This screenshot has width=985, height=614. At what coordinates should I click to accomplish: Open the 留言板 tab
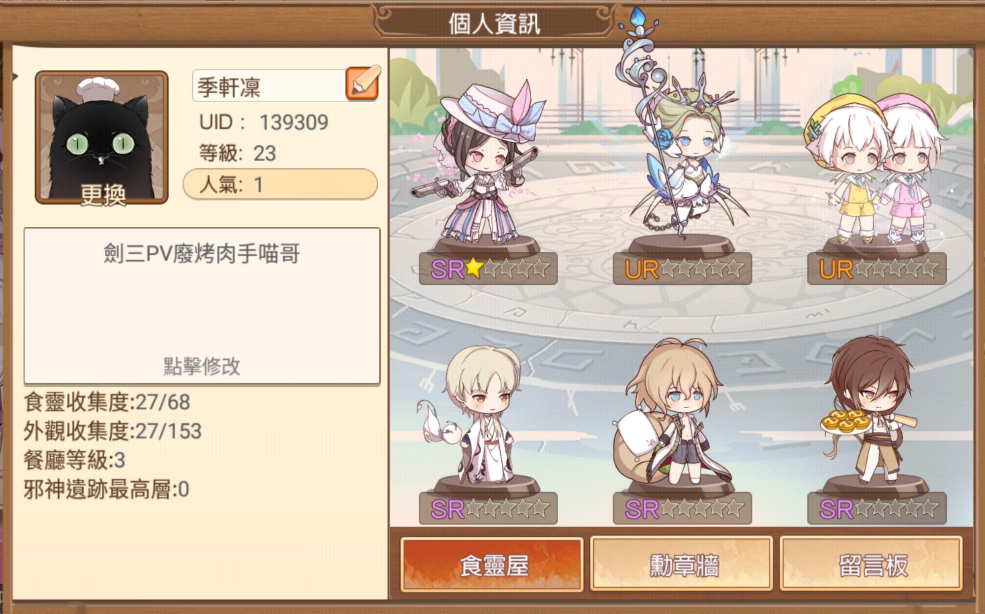point(871,564)
